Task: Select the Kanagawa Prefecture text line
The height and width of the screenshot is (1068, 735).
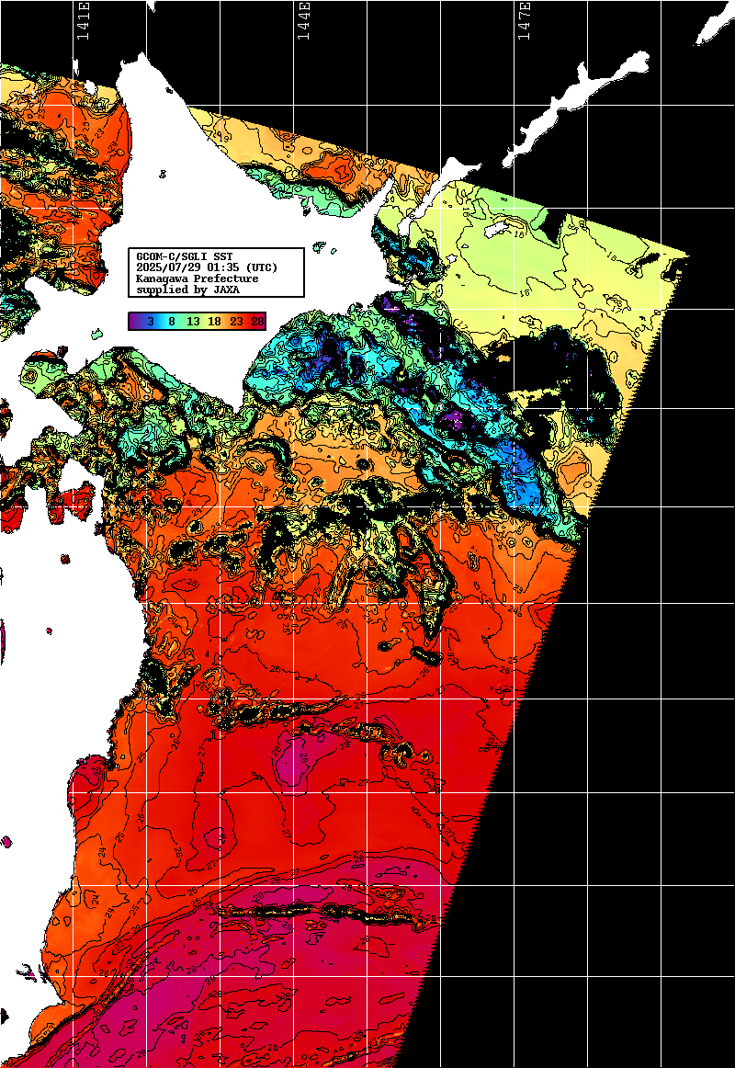Action: click(198, 278)
